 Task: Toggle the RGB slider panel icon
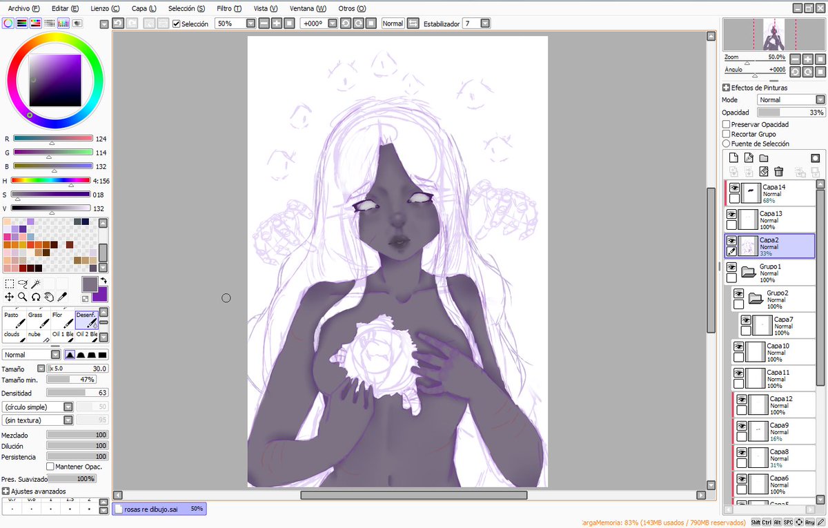[22, 23]
